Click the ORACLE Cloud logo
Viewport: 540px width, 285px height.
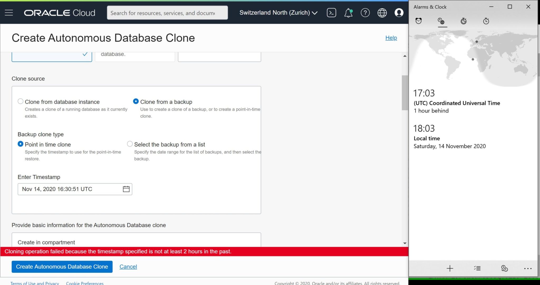60,13
